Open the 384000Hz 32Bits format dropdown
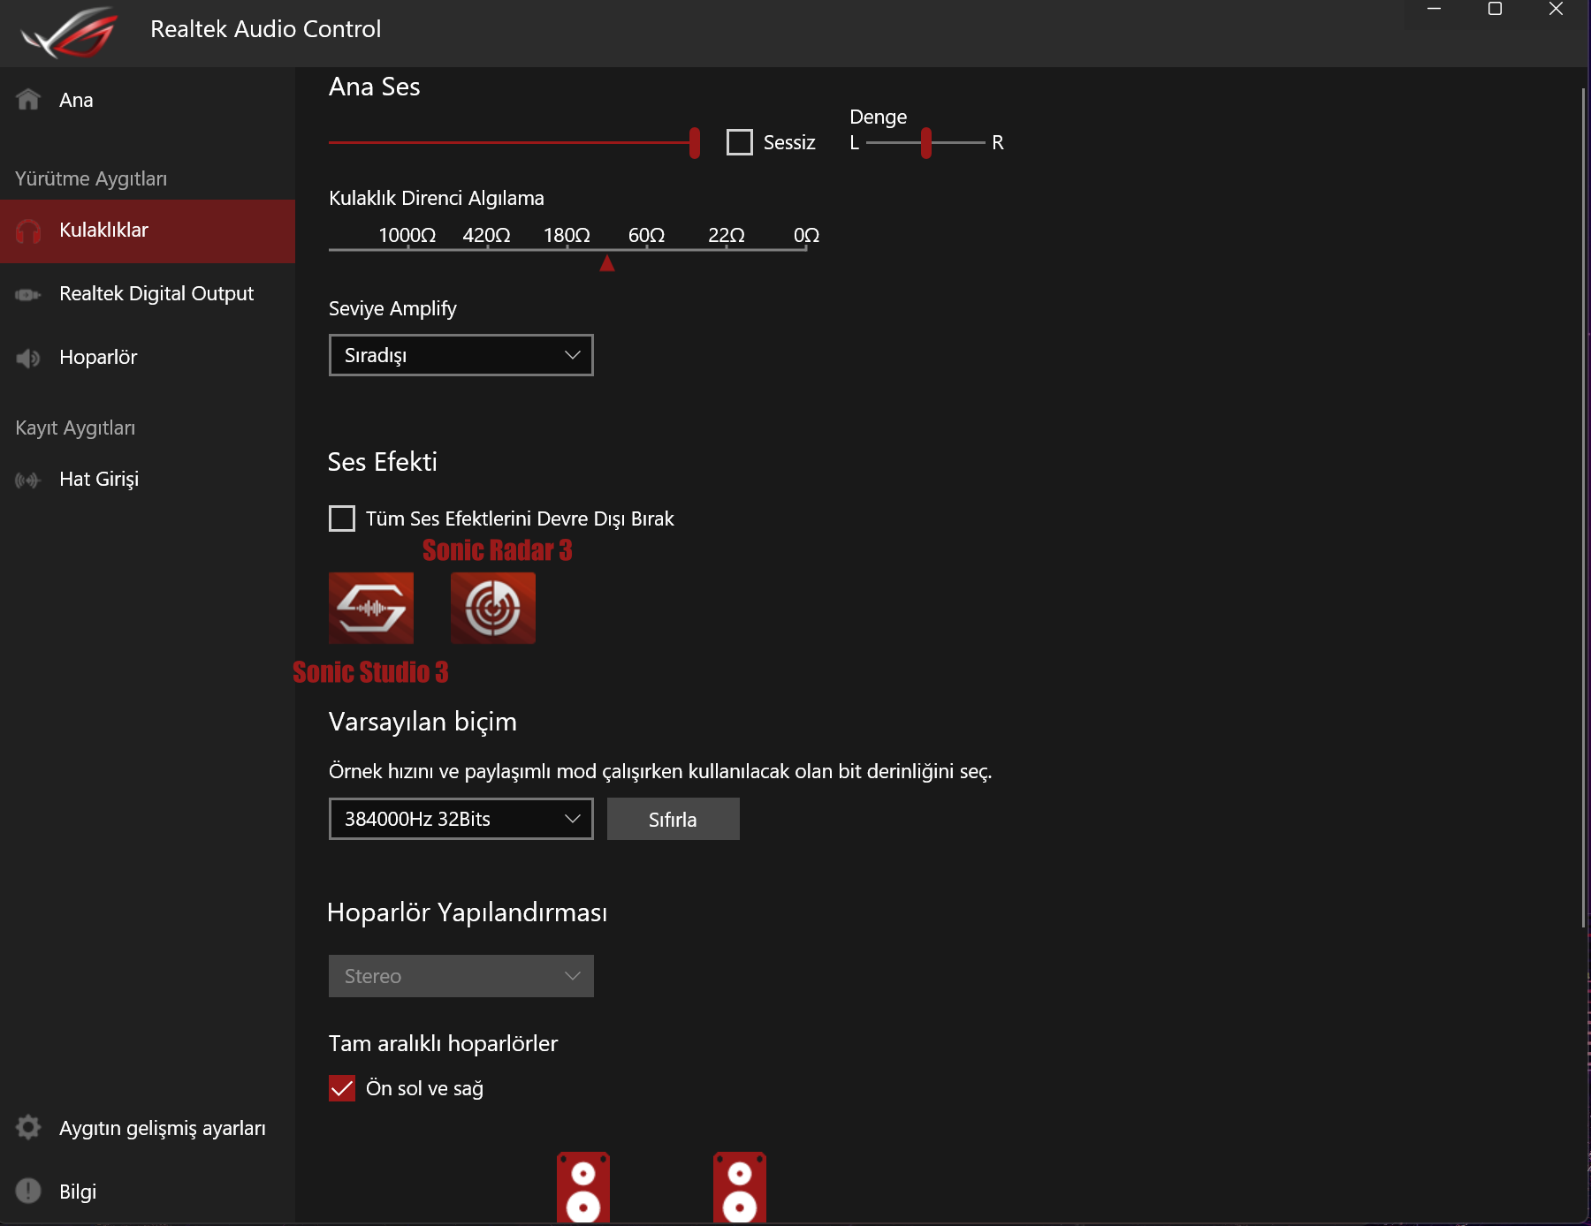Image resolution: width=1591 pixels, height=1226 pixels. tap(461, 819)
